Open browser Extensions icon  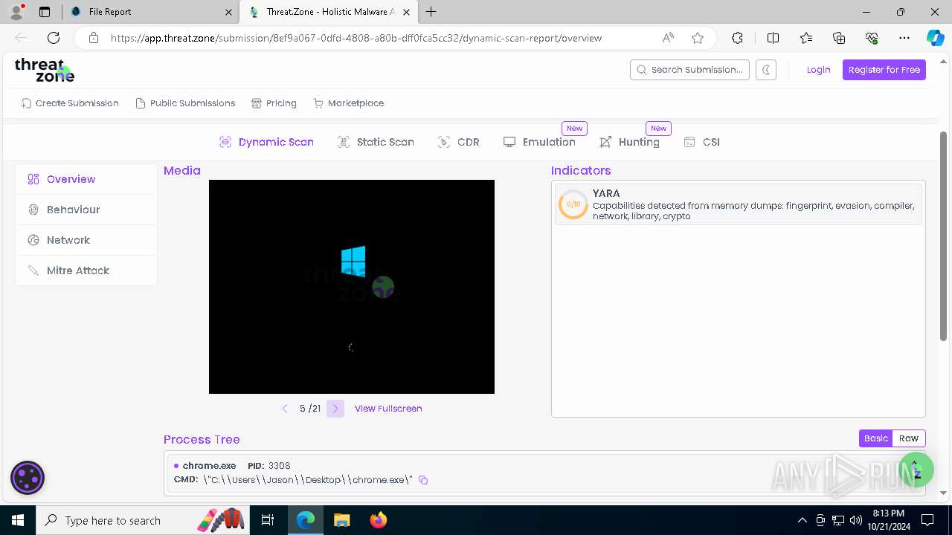click(737, 38)
